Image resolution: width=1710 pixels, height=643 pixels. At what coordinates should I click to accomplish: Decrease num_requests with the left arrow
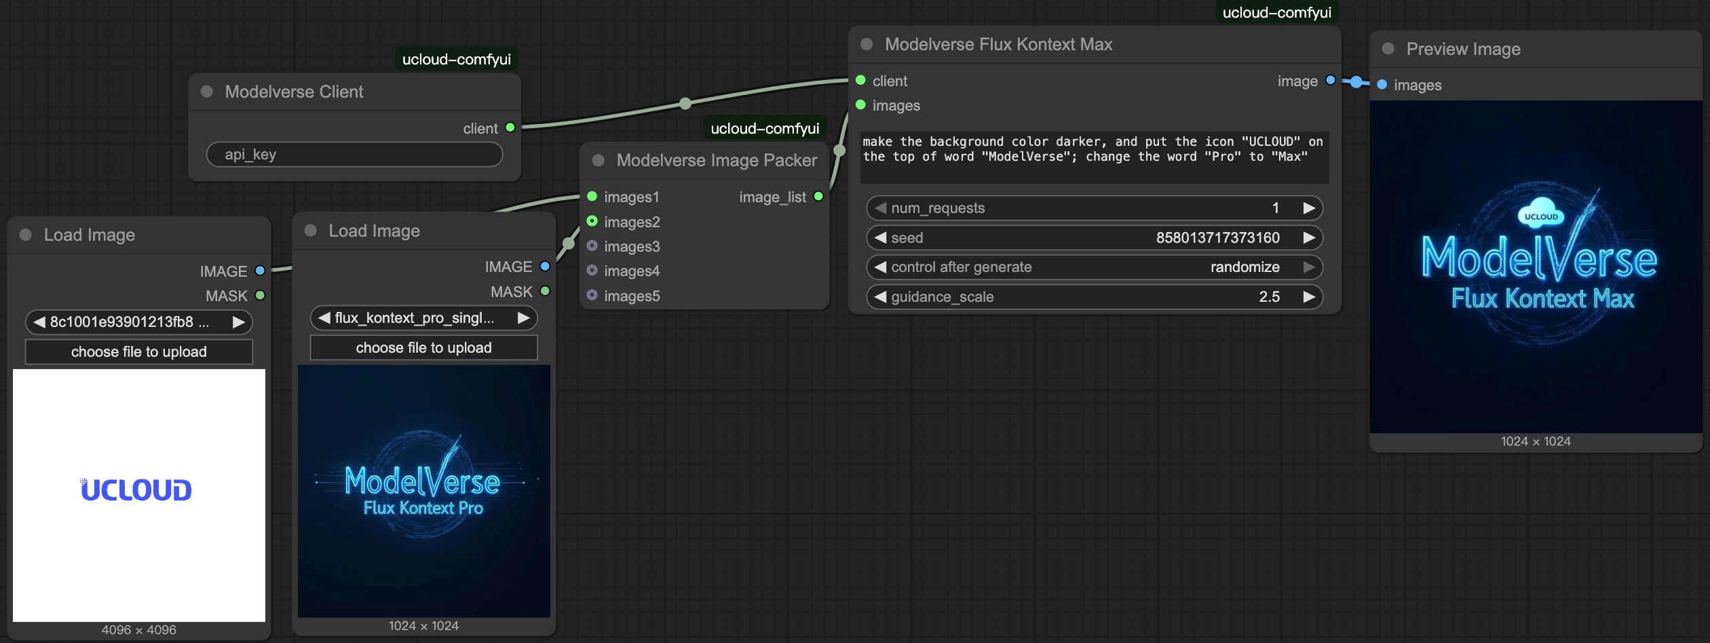point(880,208)
